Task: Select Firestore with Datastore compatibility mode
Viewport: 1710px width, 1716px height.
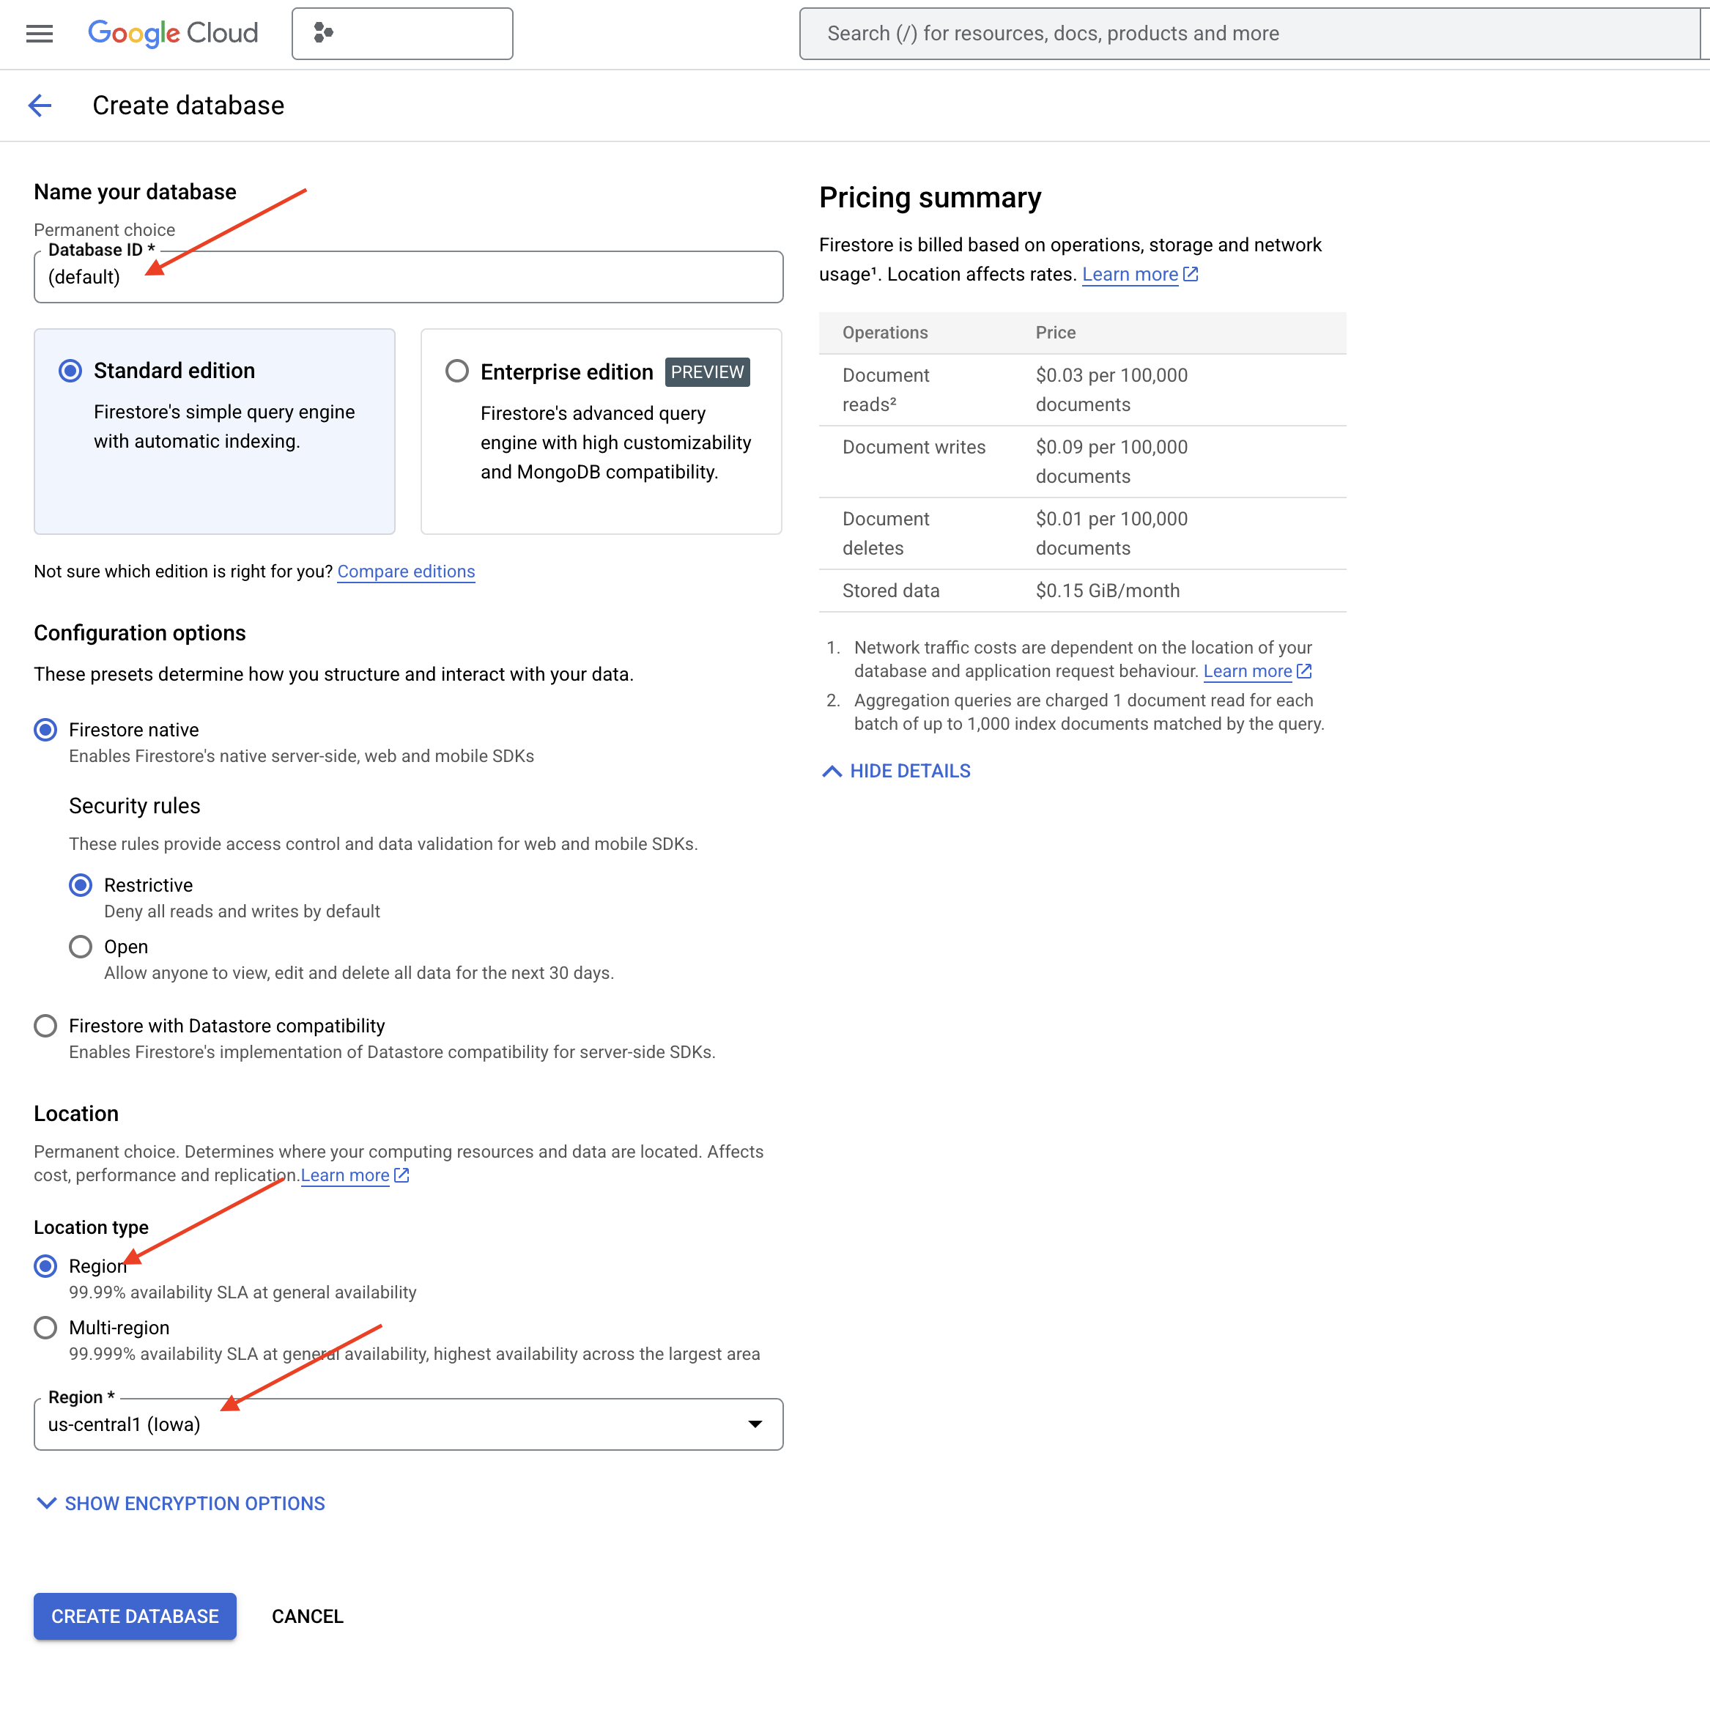Action: click(x=45, y=1026)
